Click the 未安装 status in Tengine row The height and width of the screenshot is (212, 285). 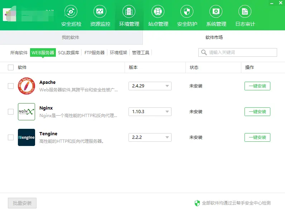click(x=196, y=137)
